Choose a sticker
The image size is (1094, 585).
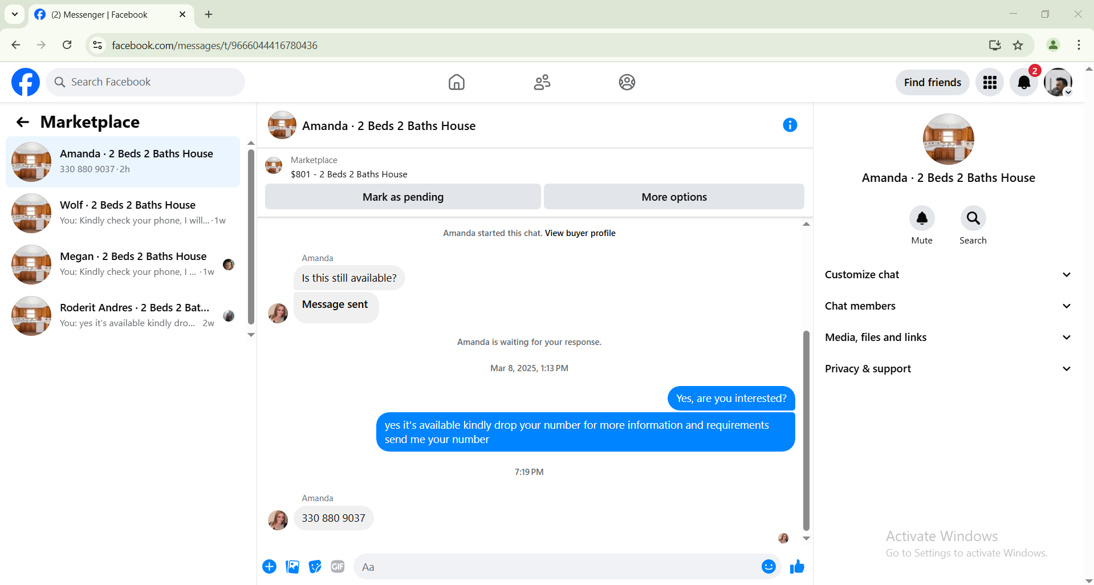tap(315, 567)
